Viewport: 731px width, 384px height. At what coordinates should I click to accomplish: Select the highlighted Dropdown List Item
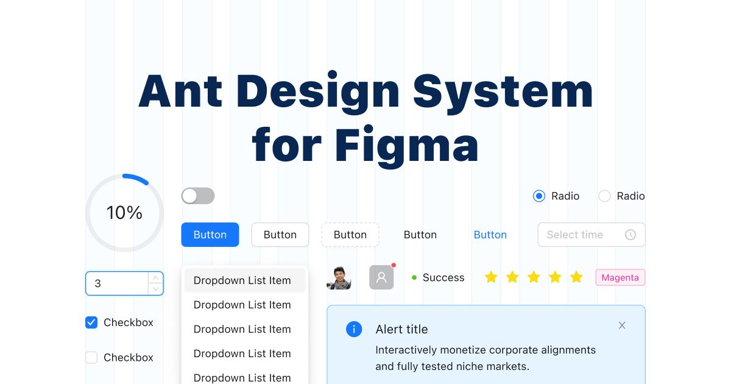coord(242,280)
